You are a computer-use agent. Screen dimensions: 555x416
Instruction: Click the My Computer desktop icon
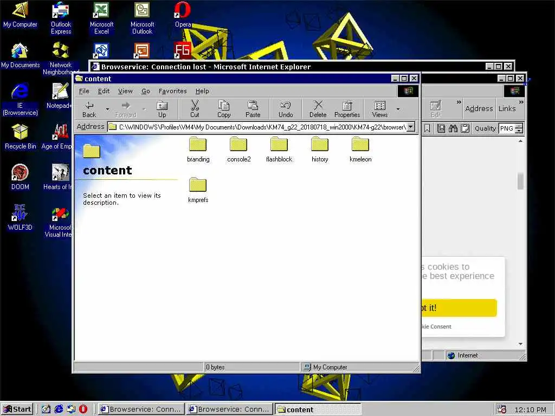pos(20,15)
